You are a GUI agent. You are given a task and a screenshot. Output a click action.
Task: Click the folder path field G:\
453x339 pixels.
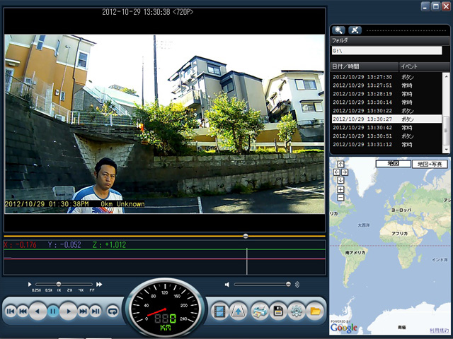pos(386,51)
